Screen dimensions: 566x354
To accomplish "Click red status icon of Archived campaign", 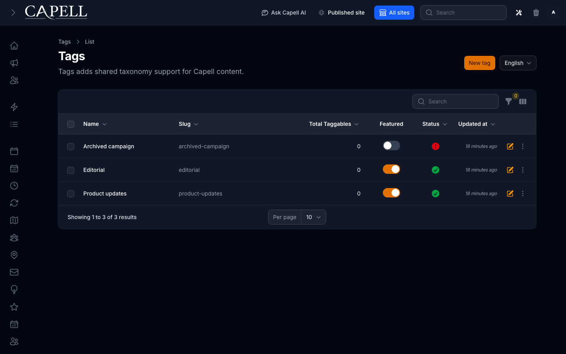I will pyautogui.click(x=436, y=146).
